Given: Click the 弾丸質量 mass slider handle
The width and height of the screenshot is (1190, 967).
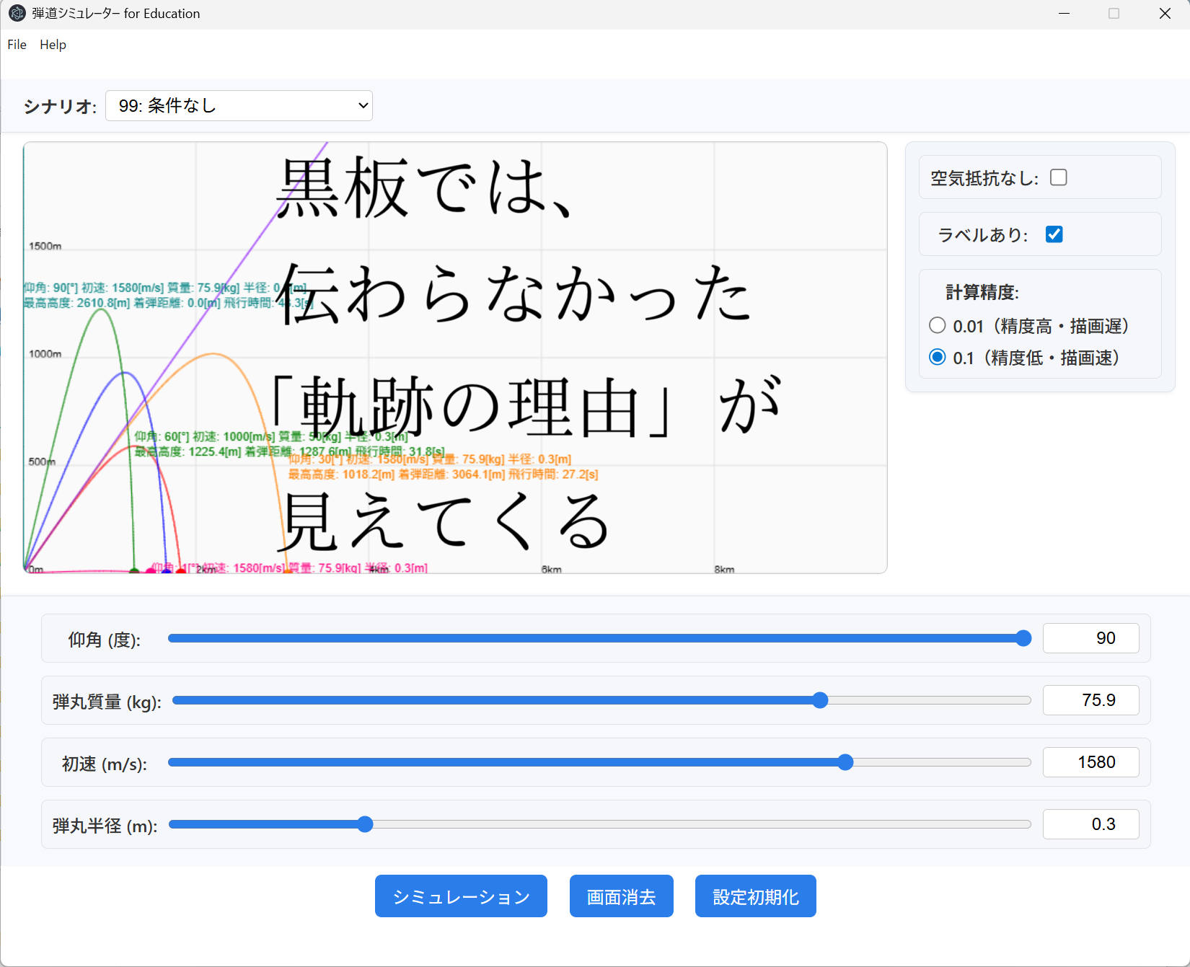Looking at the screenshot, I should click(x=820, y=699).
